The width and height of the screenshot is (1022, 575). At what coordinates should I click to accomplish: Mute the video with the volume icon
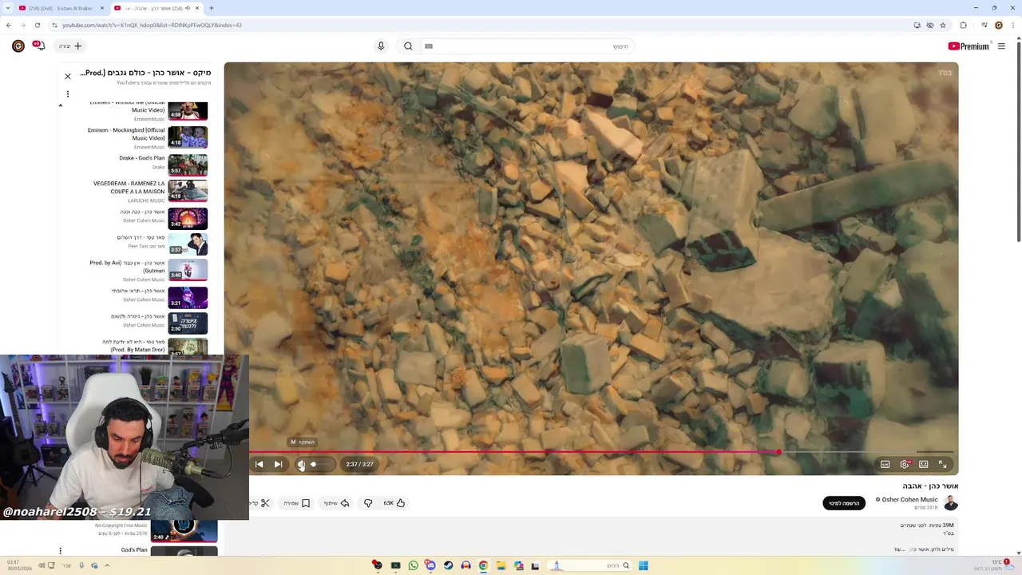pyautogui.click(x=301, y=464)
